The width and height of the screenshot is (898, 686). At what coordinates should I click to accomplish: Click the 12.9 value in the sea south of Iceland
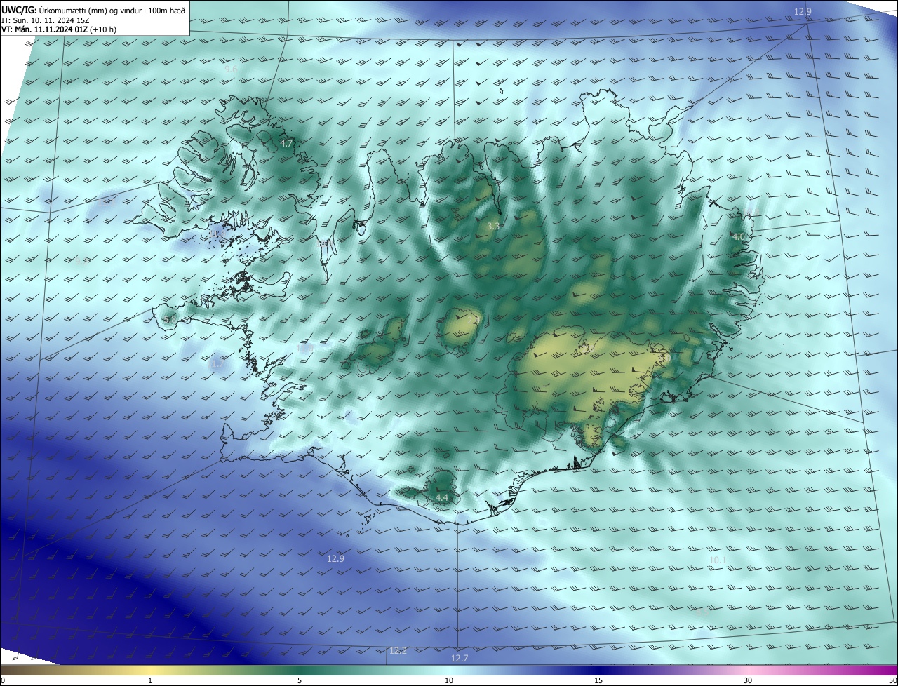tap(336, 558)
